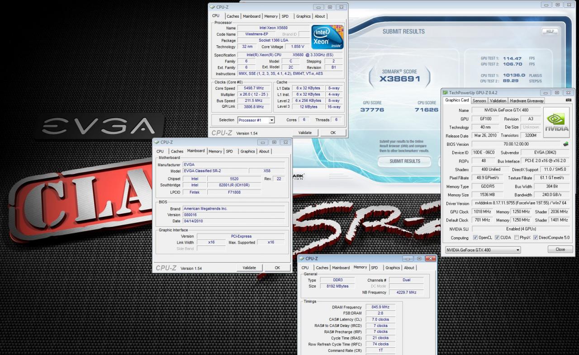Image resolution: width=579 pixels, height=355 pixels.
Task: Click the Bandwidth 240.0 GB/s value
Action: (551, 195)
